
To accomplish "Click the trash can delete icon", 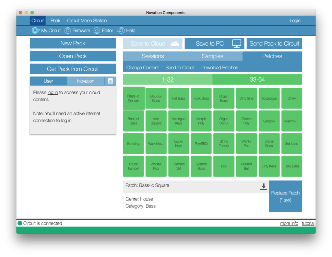I will (x=110, y=81).
